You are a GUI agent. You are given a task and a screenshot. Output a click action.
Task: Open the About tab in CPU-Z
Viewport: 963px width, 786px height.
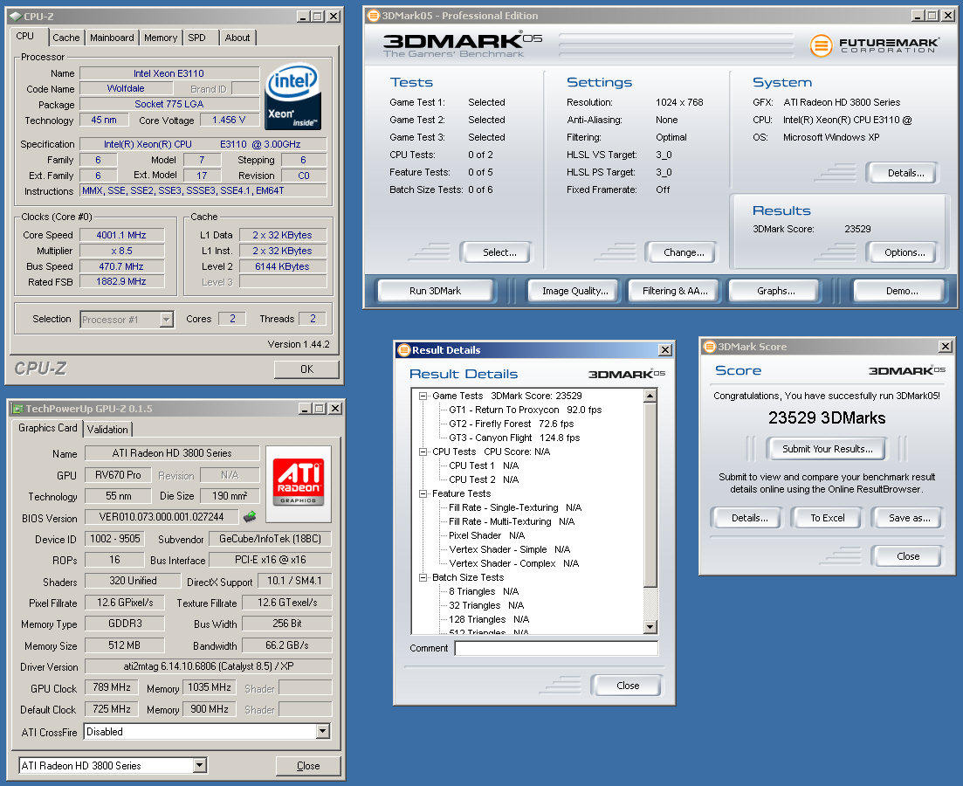point(237,38)
